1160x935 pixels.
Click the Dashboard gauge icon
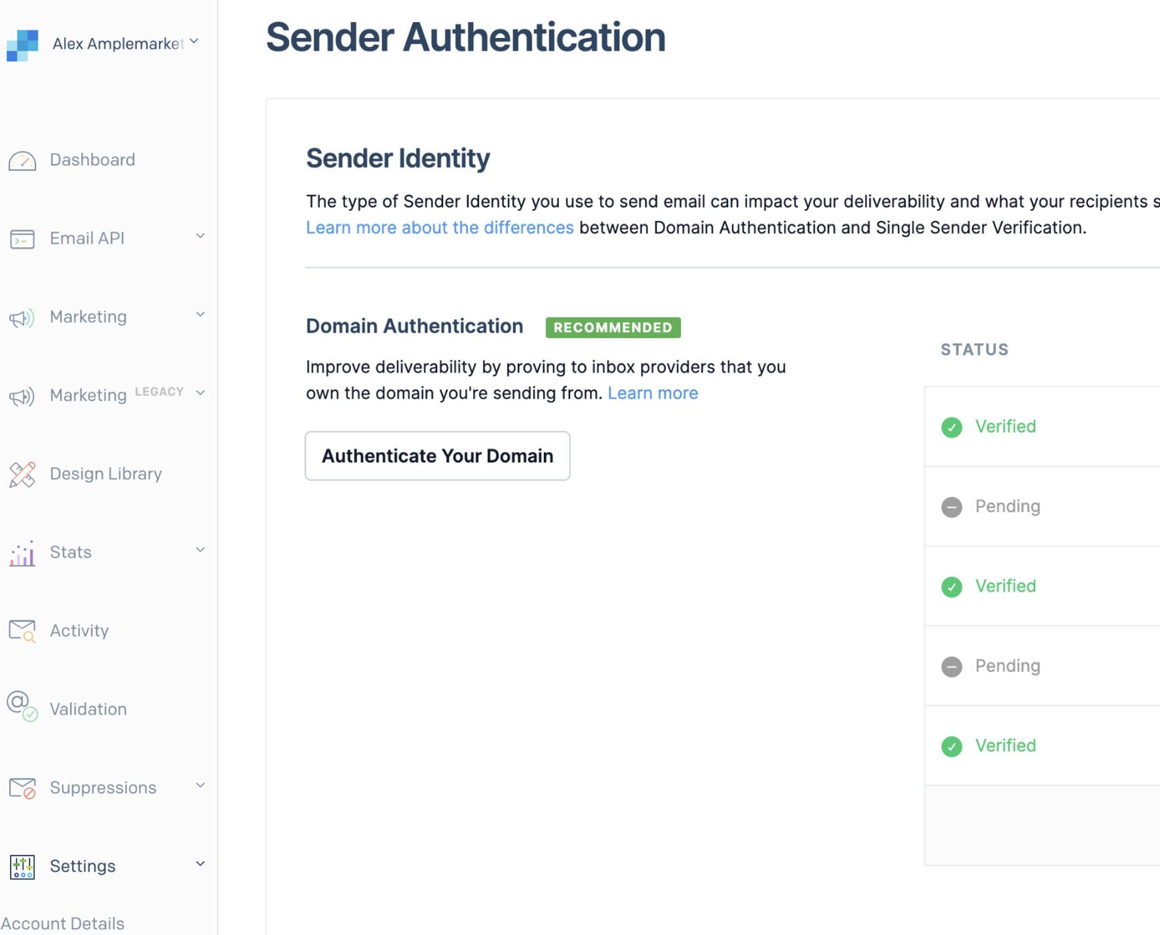pos(22,161)
